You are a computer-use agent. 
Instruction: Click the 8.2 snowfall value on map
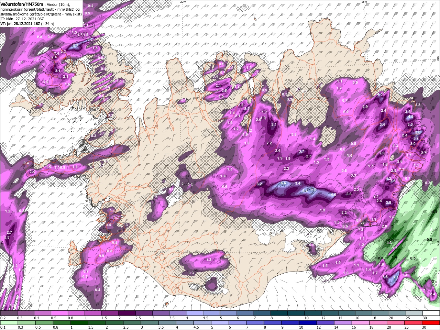313,189
